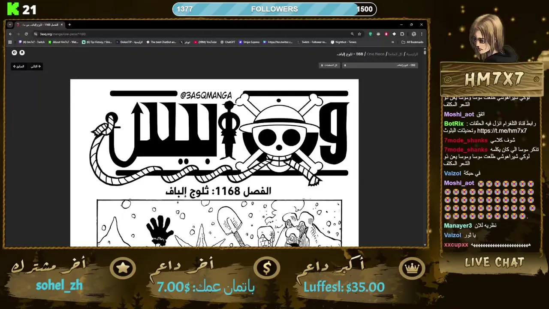This screenshot has width=549, height=309.
Task: Go back with the browser back arrow
Action: tap(11, 34)
